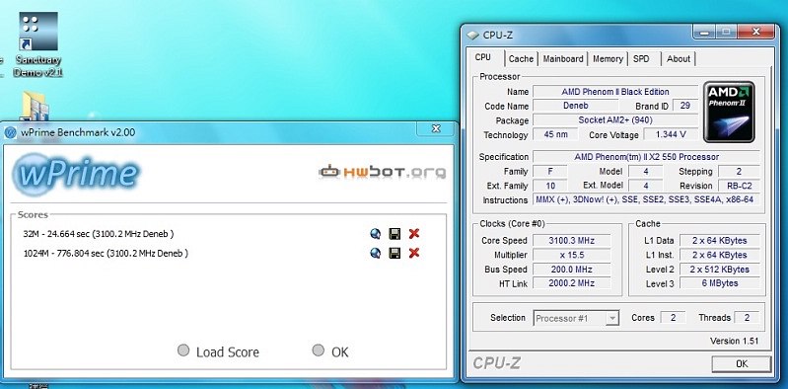This screenshot has height=389, width=788.
Task: Click the wPrime Benchmark title bar icon
Action: click(11, 133)
